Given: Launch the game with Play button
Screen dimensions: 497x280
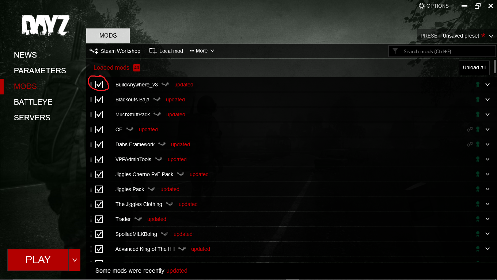Looking at the screenshot, I should tap(38, 260).
